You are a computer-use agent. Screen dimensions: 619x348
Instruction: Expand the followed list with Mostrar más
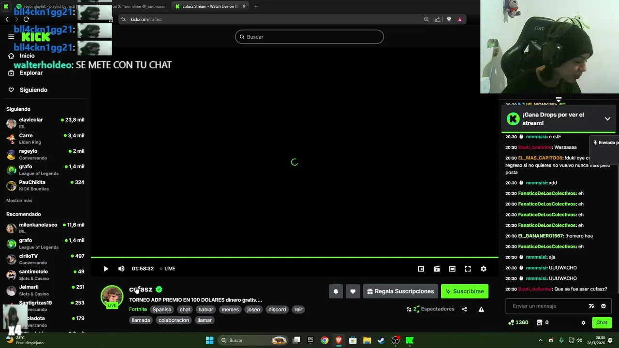pyautogui.click(x=19, y=201)
